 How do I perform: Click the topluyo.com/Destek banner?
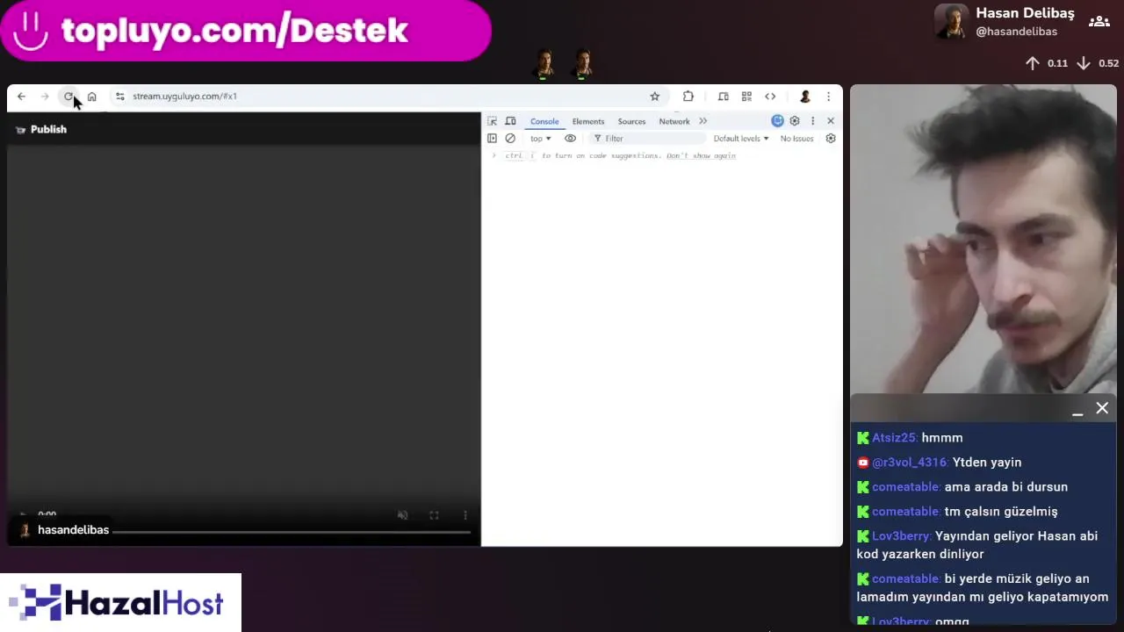click(x=245, y=31)
